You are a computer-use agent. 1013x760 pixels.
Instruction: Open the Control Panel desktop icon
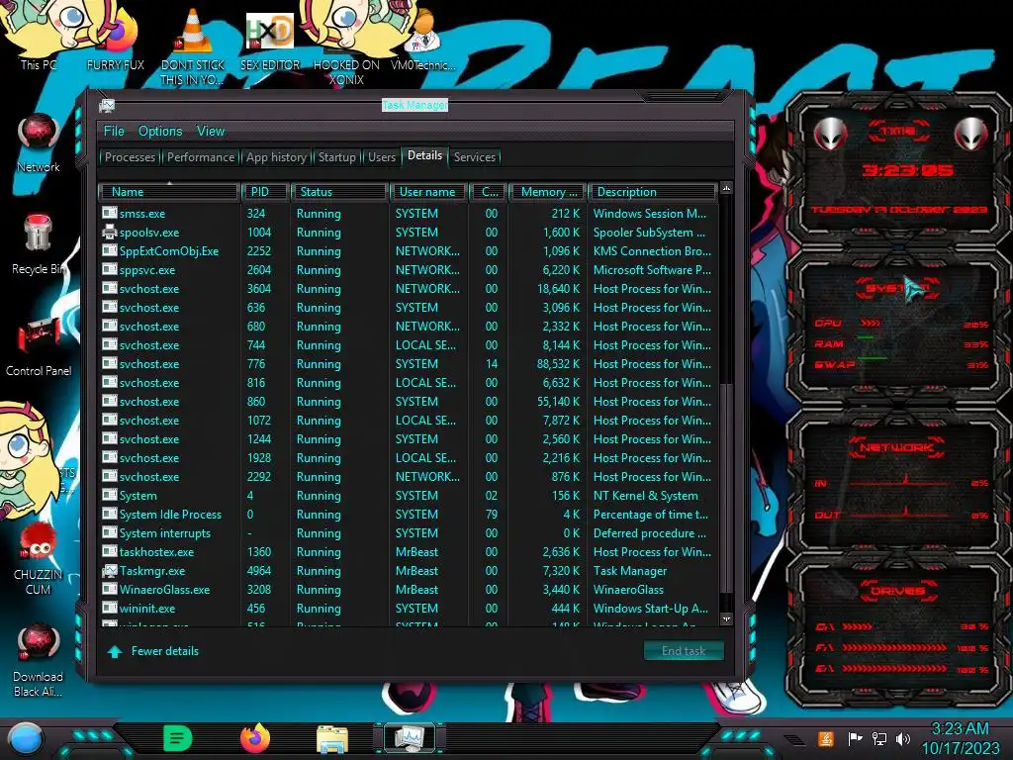coord(39,346)
